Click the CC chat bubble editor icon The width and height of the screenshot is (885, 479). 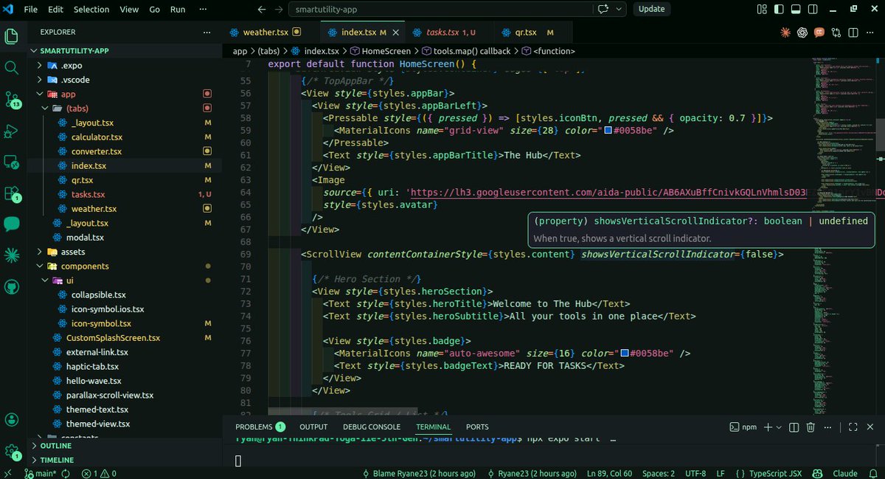pos(819,32)
